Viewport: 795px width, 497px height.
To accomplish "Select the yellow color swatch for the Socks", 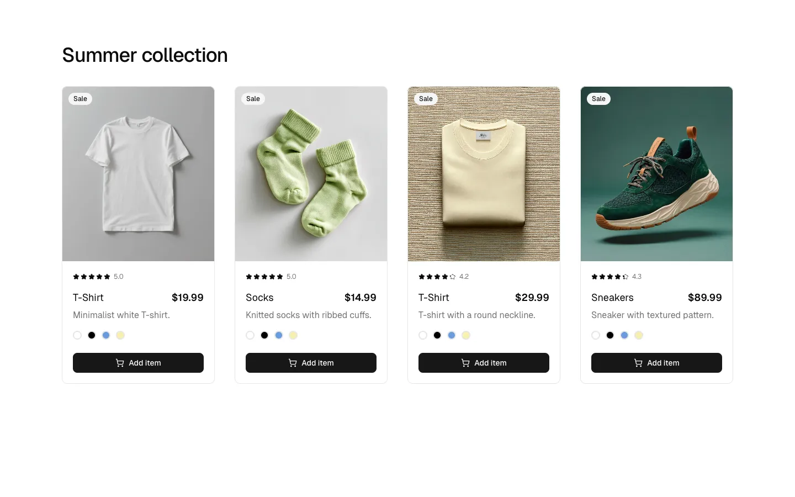I will [293, 335].
